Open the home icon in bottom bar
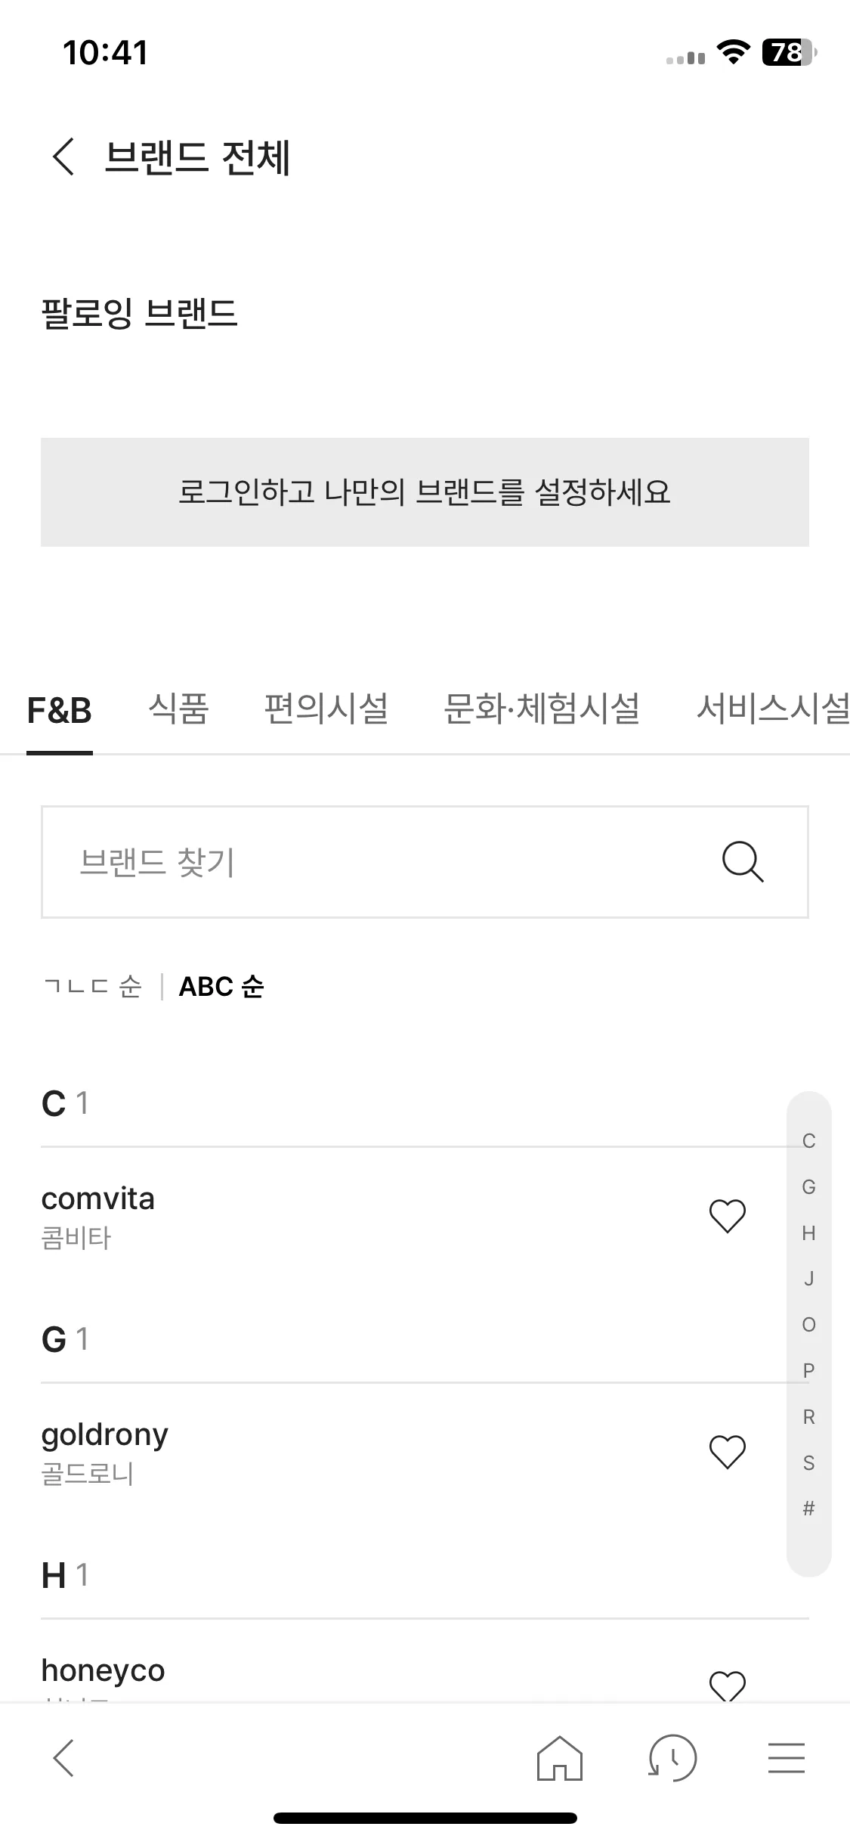 click(560, 1757)
